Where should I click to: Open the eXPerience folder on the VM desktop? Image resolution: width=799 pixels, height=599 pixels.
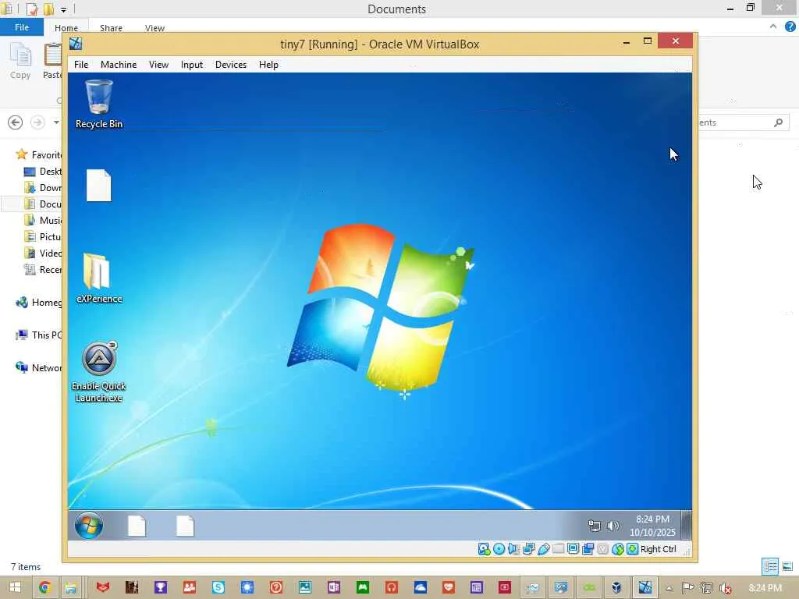[99, 278]
